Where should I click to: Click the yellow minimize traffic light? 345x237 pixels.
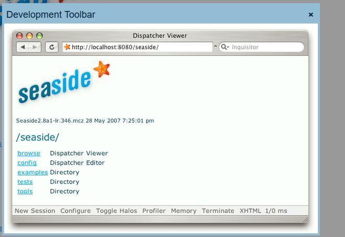coord(29,36)
